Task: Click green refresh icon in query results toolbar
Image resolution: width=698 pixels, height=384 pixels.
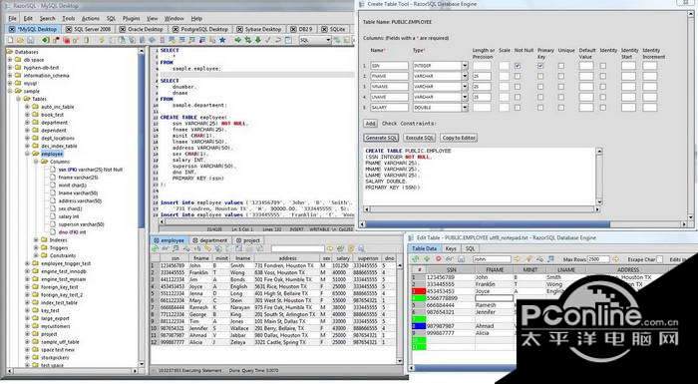Action: coord(155,248)
